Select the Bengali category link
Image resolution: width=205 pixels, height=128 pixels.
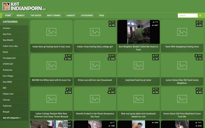(x=14, y=112)
